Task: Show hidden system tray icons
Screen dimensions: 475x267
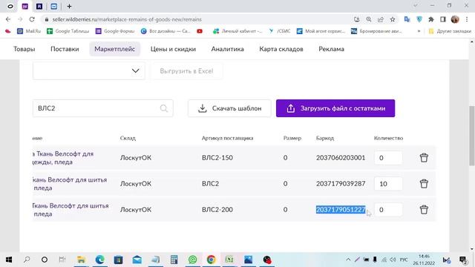Action: pos(348,260)
